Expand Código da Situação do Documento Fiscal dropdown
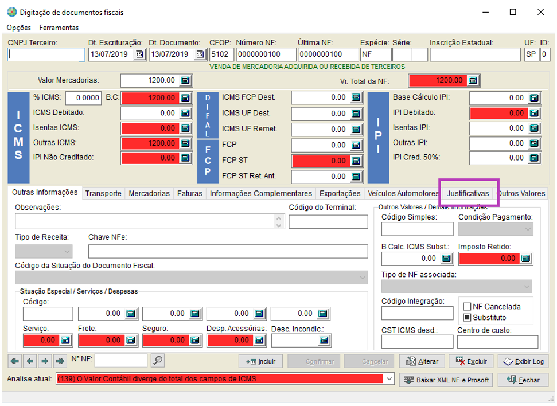Image resolution: width=557 pixels, height=406 pixels. [363, 278]
